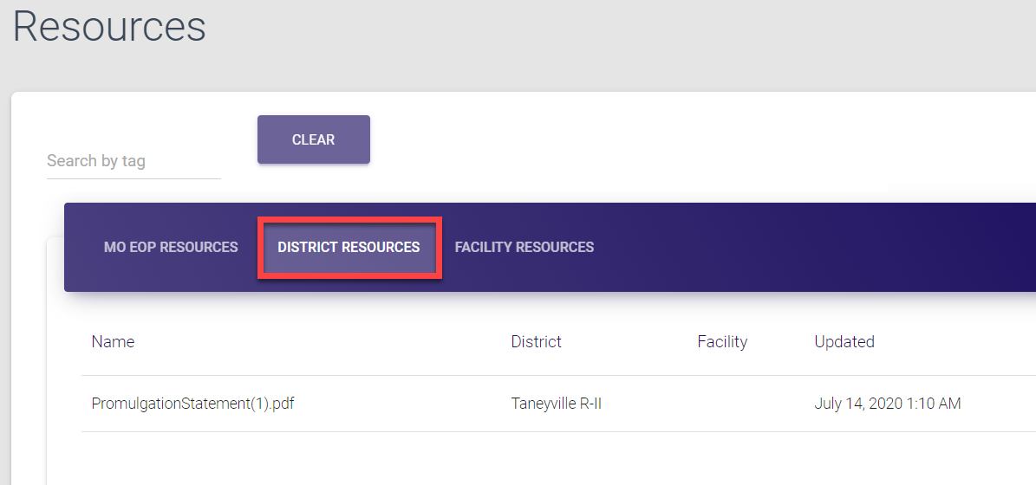Switch to the MO EOP Resources tab
The image size is (1036, 485).
click(171, 247)
